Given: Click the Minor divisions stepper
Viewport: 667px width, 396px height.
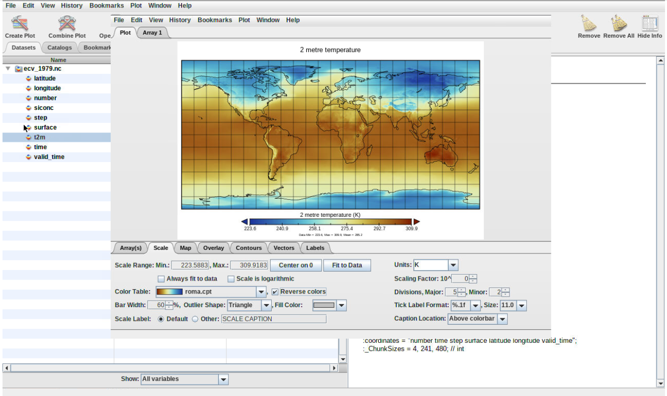Looking at the screenshot, I should [506, 292].
